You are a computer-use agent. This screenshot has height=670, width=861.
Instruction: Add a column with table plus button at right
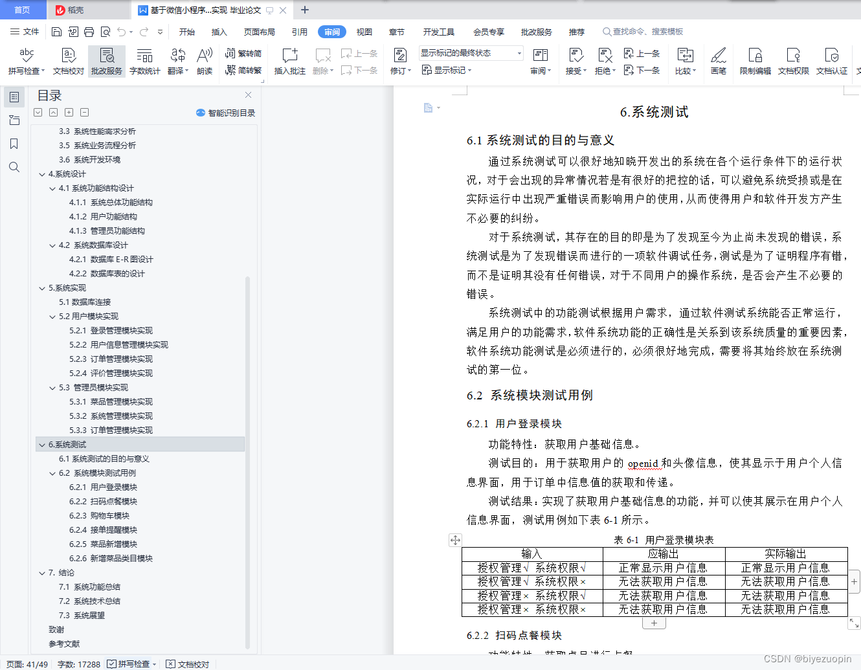coord(855,581)
